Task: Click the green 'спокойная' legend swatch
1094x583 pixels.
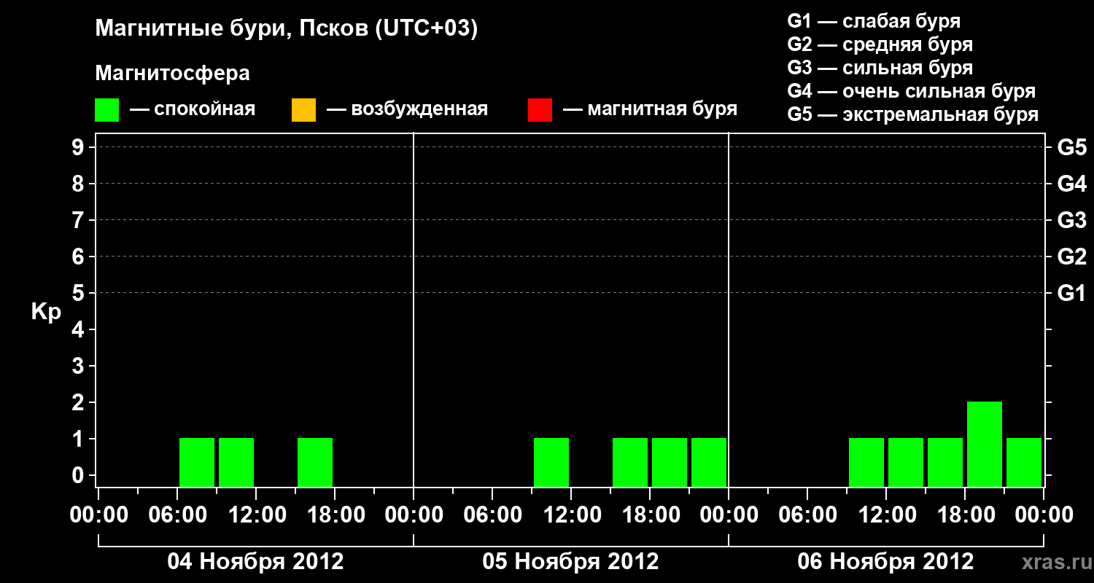Action: click(x=106, y=110)
